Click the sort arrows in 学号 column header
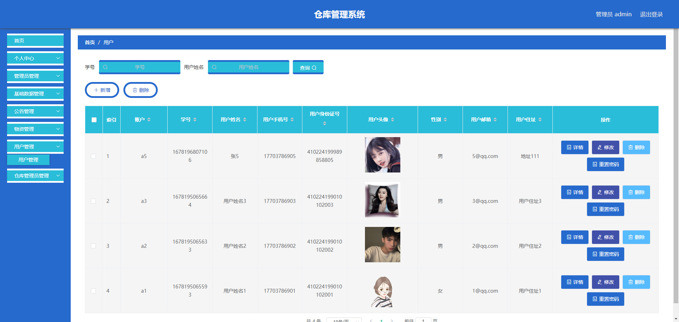The height and width of the screenshot is (322, 679). [x=195, y=120]
